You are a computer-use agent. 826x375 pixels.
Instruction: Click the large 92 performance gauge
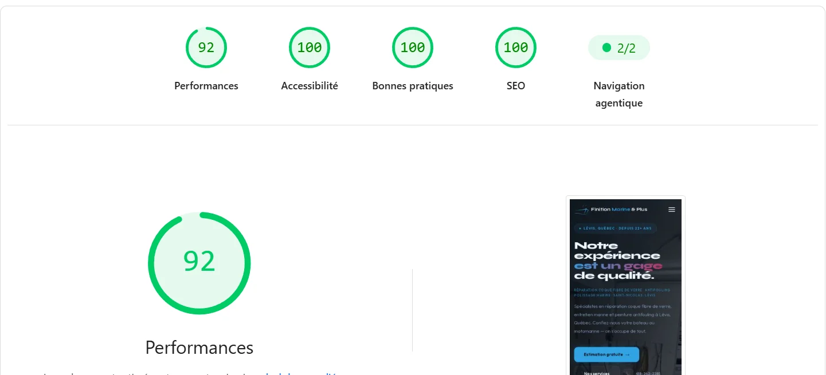pyautogui.click(x=199, y=263)
